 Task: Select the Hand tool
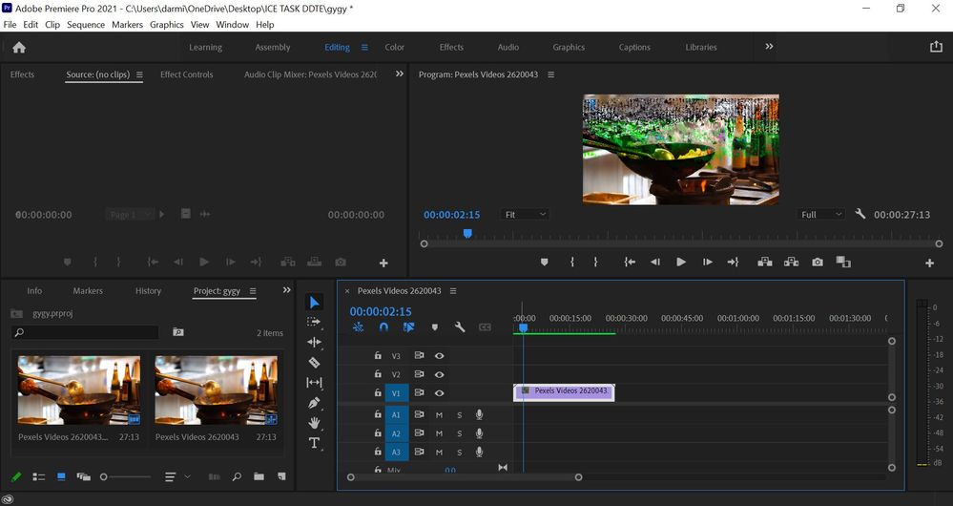tap(315, 423)
